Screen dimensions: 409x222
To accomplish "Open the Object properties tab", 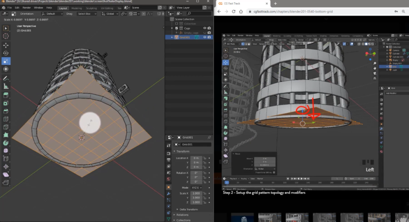I will tap(169, 187).
